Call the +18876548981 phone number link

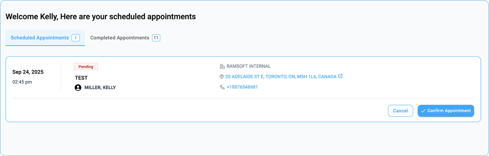coord(242,87)
